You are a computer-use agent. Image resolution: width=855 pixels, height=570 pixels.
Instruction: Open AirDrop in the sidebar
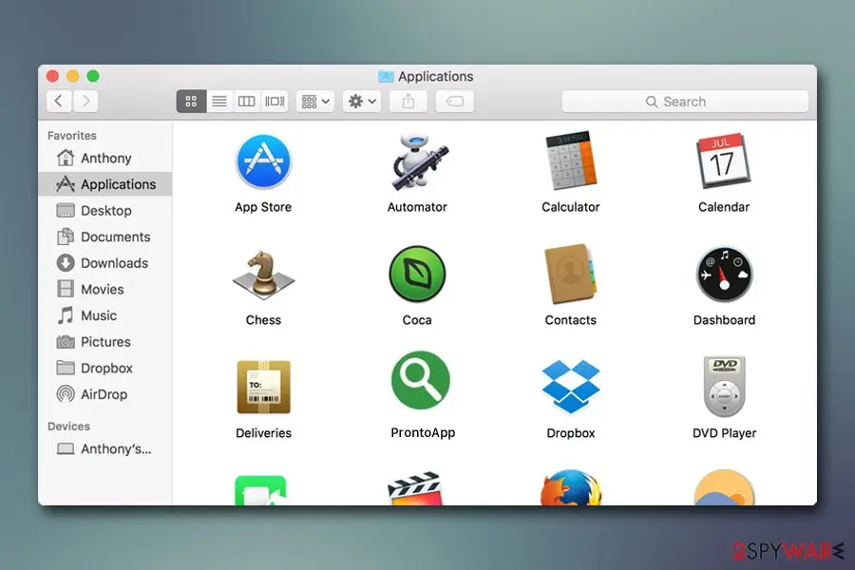click(104, 394)
